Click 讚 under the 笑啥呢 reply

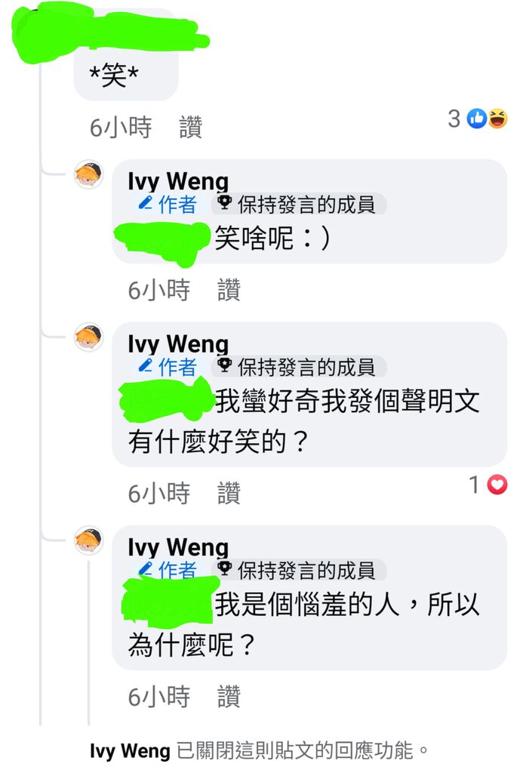(x=229, y=290)
